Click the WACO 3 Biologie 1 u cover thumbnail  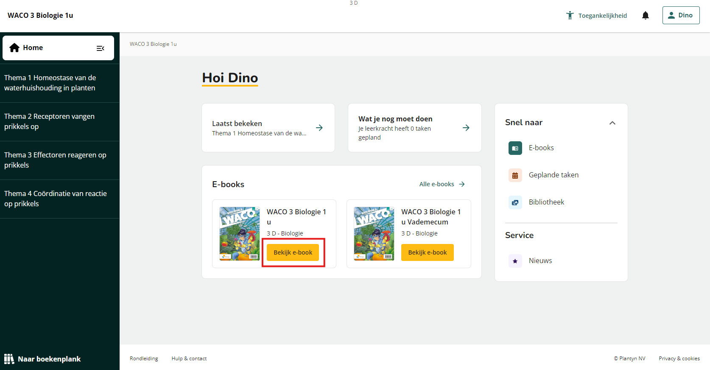240,234
